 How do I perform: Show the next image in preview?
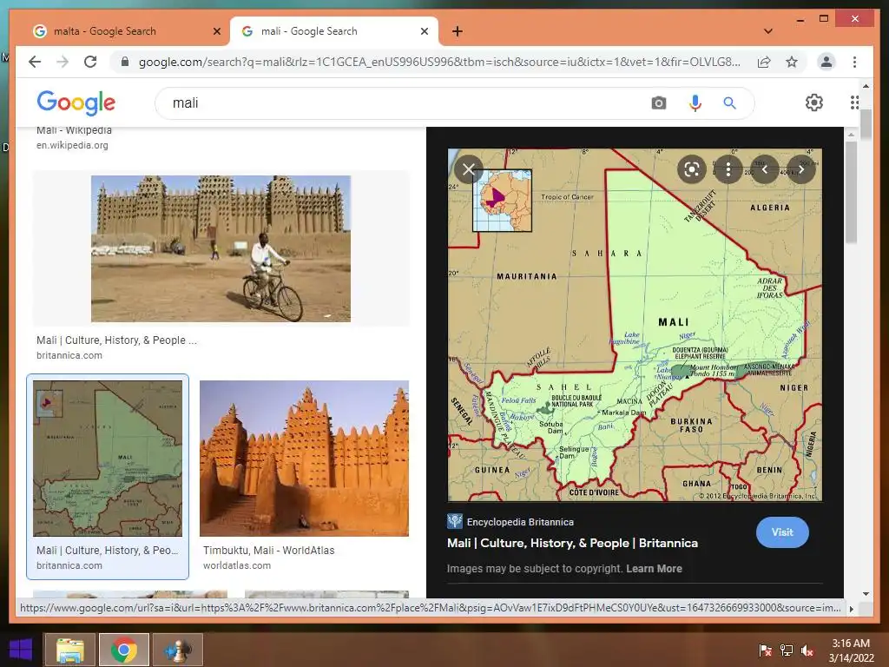[x=801, y=169]
